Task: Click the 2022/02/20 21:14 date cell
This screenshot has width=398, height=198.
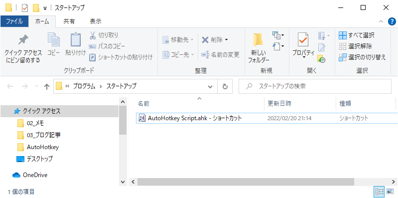Action: coord(289,118)
